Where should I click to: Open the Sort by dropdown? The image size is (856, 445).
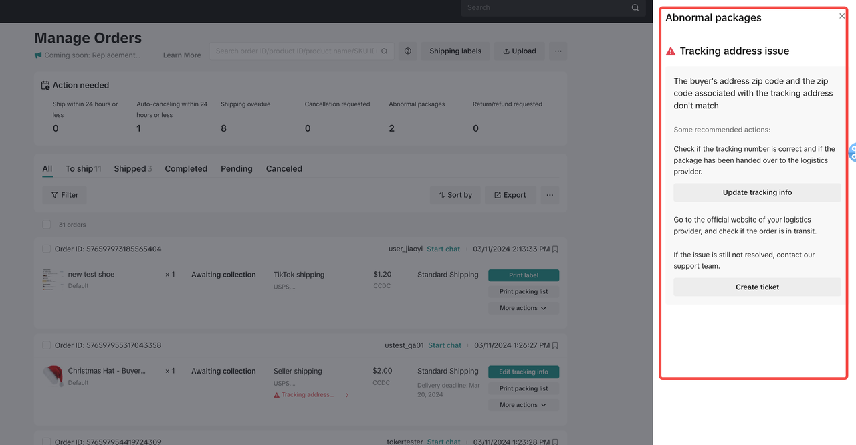[455, 195]
